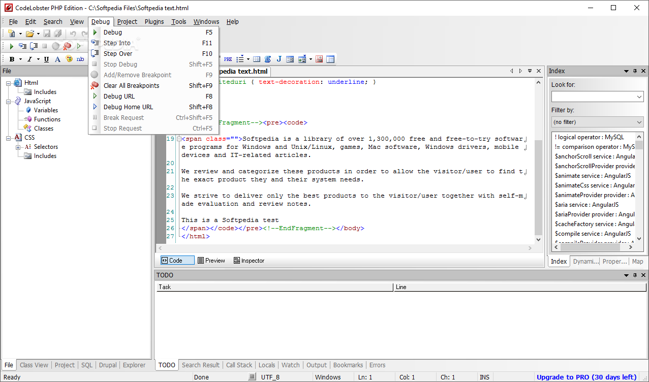Click the list insertion toolbar icon
The height and width of the screenshot is (382, 649).
tap(240, 59)
